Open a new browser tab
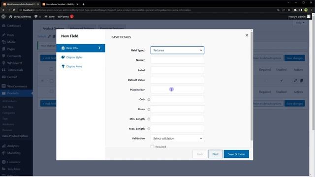 [x=83, y=4]
